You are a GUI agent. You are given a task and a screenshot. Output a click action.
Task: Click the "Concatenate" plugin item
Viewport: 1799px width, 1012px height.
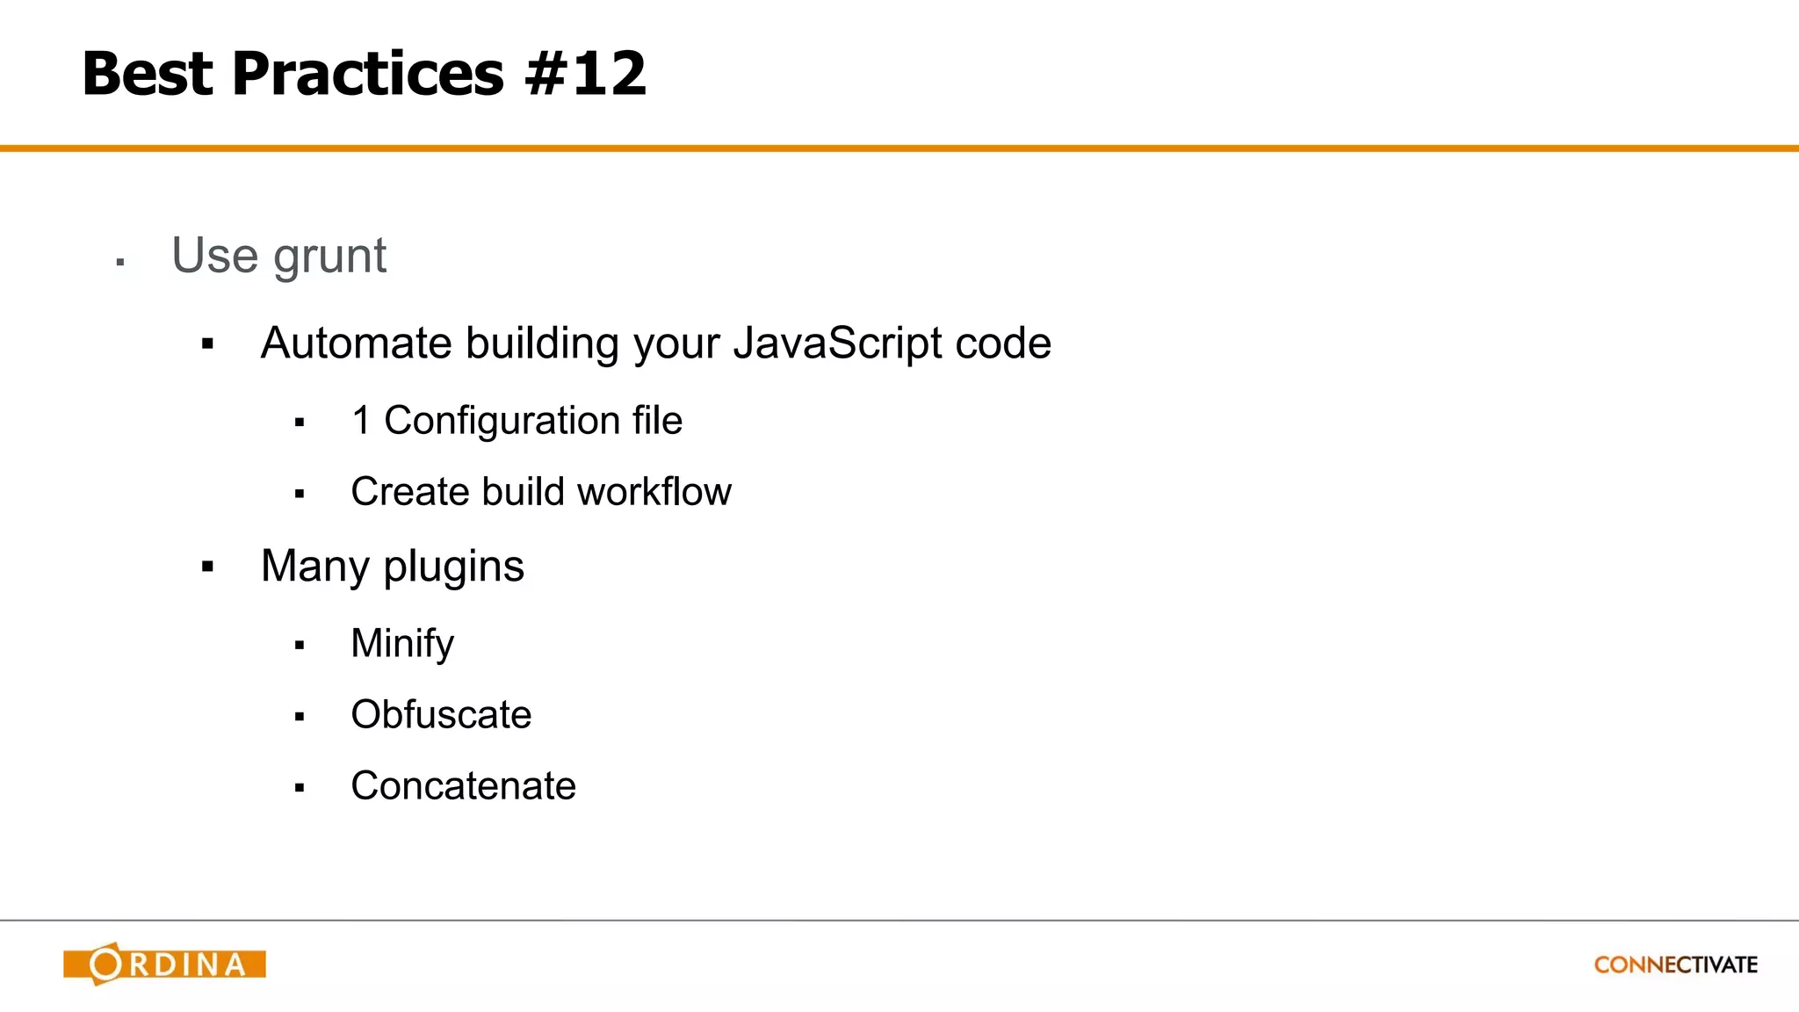pos(463,785)
